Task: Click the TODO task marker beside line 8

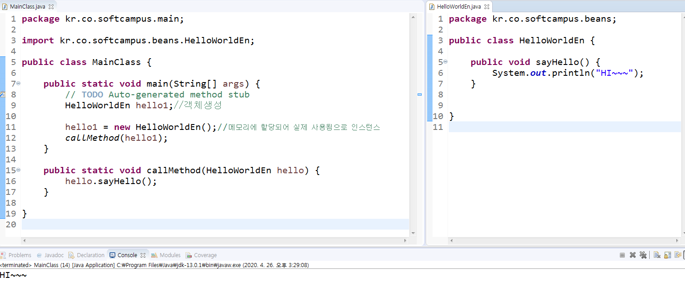Action: point(2,94)
